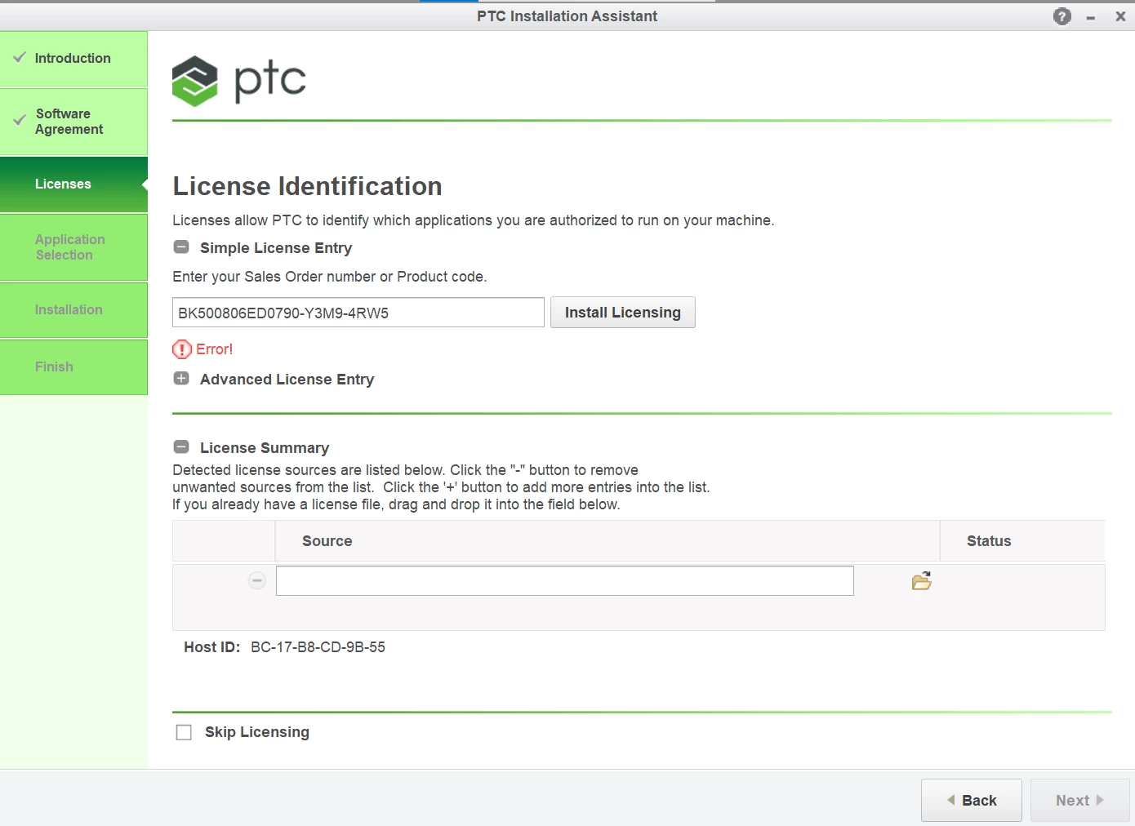Click the PTC logo
The height and width of the screenshot is (826, 1135).
[x=239, y=81]
